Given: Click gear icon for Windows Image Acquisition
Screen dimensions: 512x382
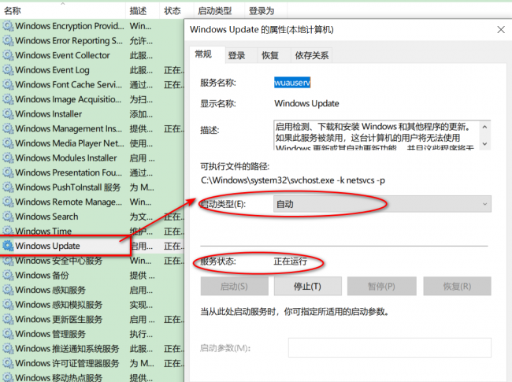Looking at the screenshot, I should tap(8, 99).
